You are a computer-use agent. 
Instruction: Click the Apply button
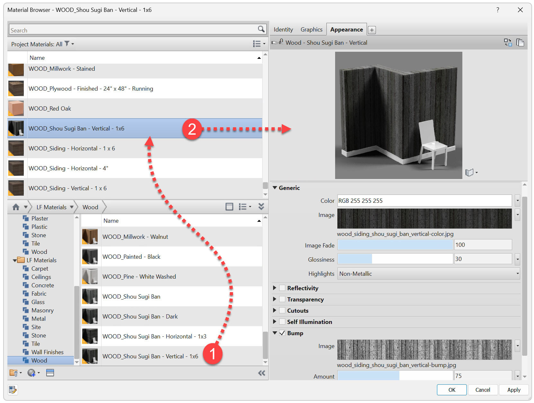(x=513, y=390)
